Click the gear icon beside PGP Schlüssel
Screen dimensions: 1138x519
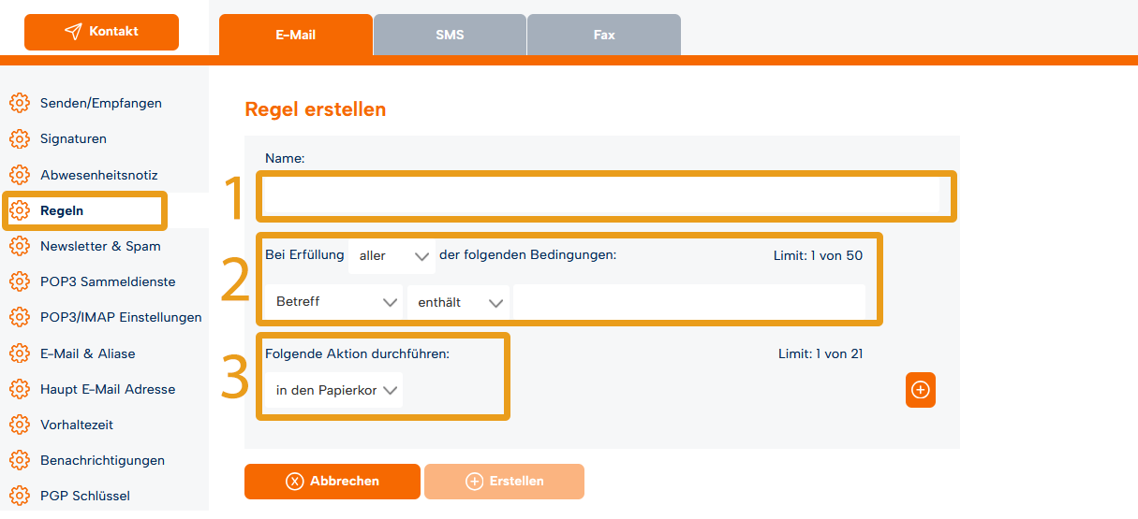19,496
